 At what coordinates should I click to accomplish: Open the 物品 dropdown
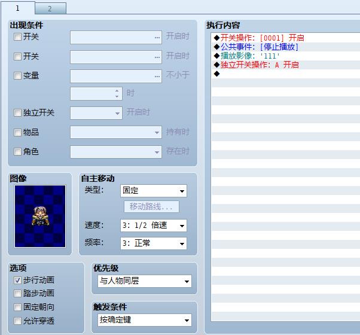pyautogui.click(x=116, y=132)
